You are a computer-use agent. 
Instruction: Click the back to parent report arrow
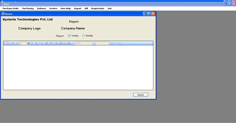[42, 43]
